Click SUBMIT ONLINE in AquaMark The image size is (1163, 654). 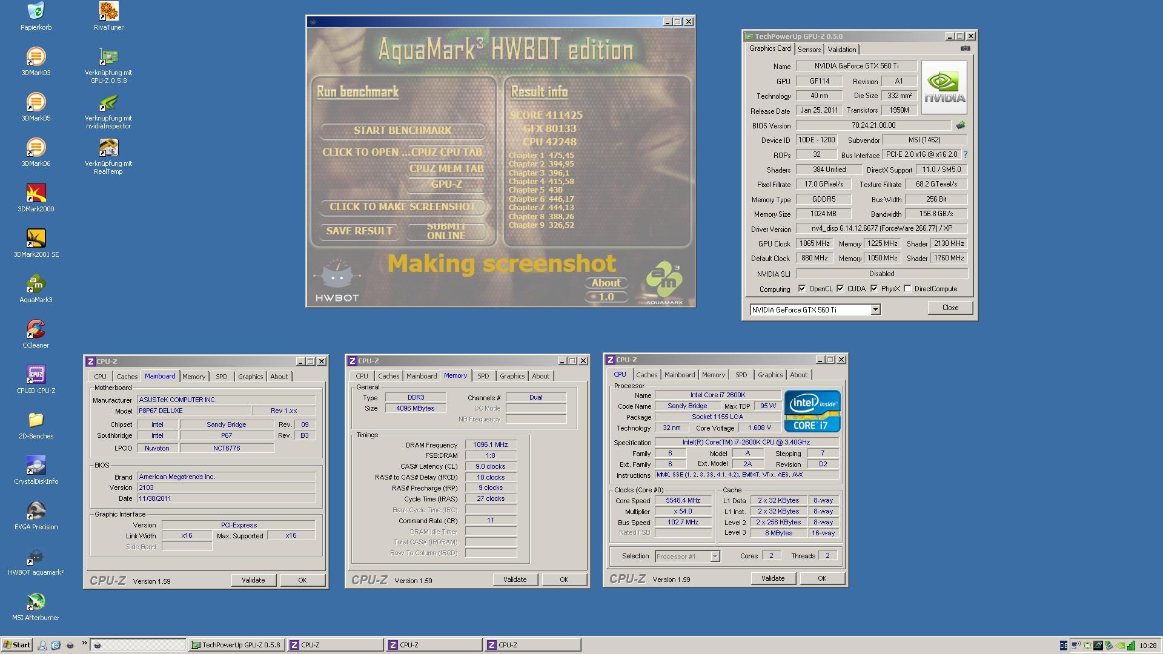coord(446,231)
